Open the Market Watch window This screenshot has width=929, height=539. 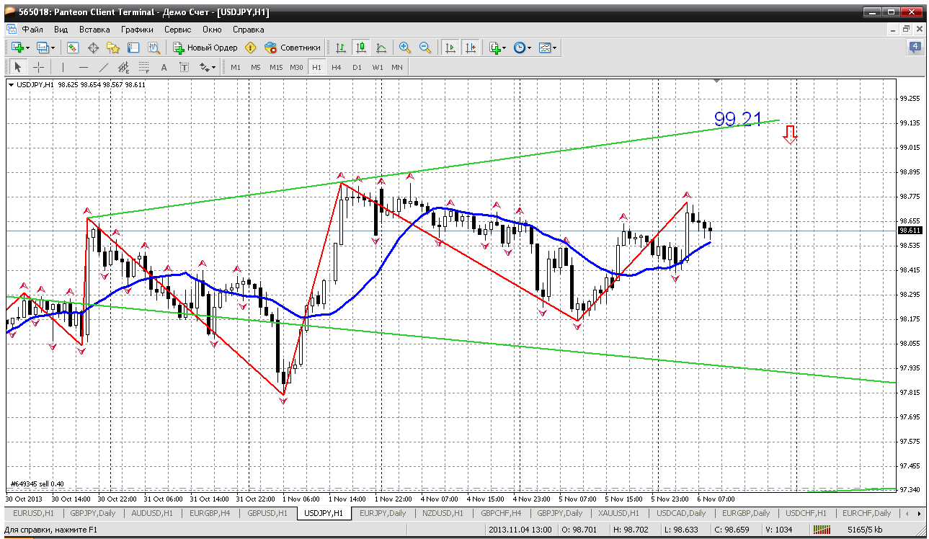pyautogui.click(x=73, y=48)
